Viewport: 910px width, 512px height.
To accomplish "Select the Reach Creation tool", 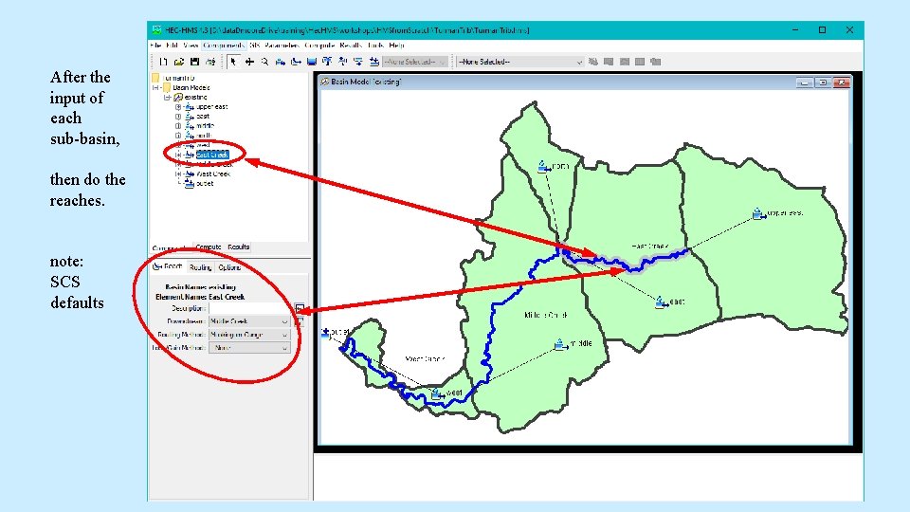I will click(296, 62).
